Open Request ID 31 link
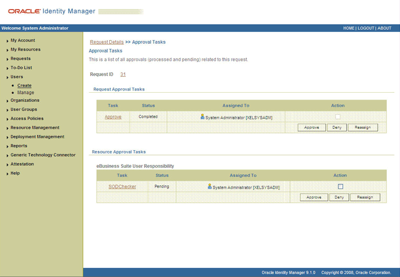This screenshot has height=277, width=400. (x=123, y=75)
